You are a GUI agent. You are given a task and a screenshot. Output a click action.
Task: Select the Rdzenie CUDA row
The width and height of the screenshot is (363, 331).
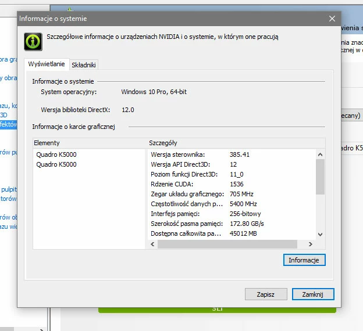click(x=232, y=184)
